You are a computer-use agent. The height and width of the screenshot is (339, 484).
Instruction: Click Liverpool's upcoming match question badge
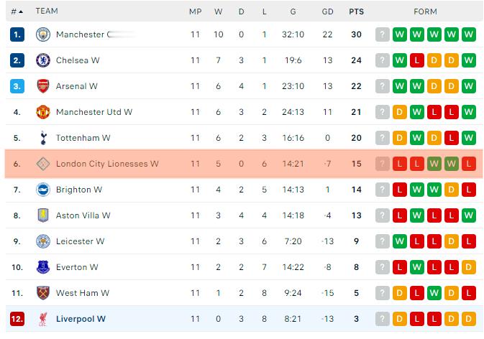[x=382, y=319]
